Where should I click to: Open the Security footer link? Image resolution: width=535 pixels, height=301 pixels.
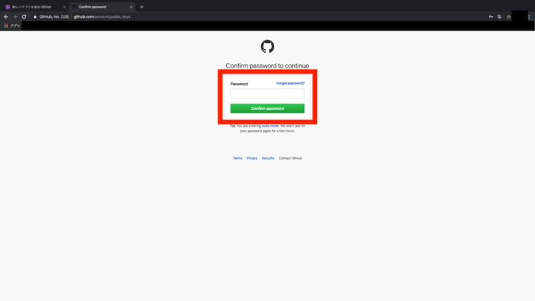[x=268, y=159]
